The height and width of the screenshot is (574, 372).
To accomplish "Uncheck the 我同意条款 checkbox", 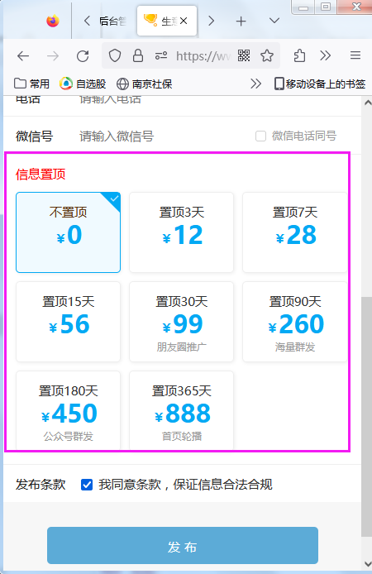I will tap(87, 485).
